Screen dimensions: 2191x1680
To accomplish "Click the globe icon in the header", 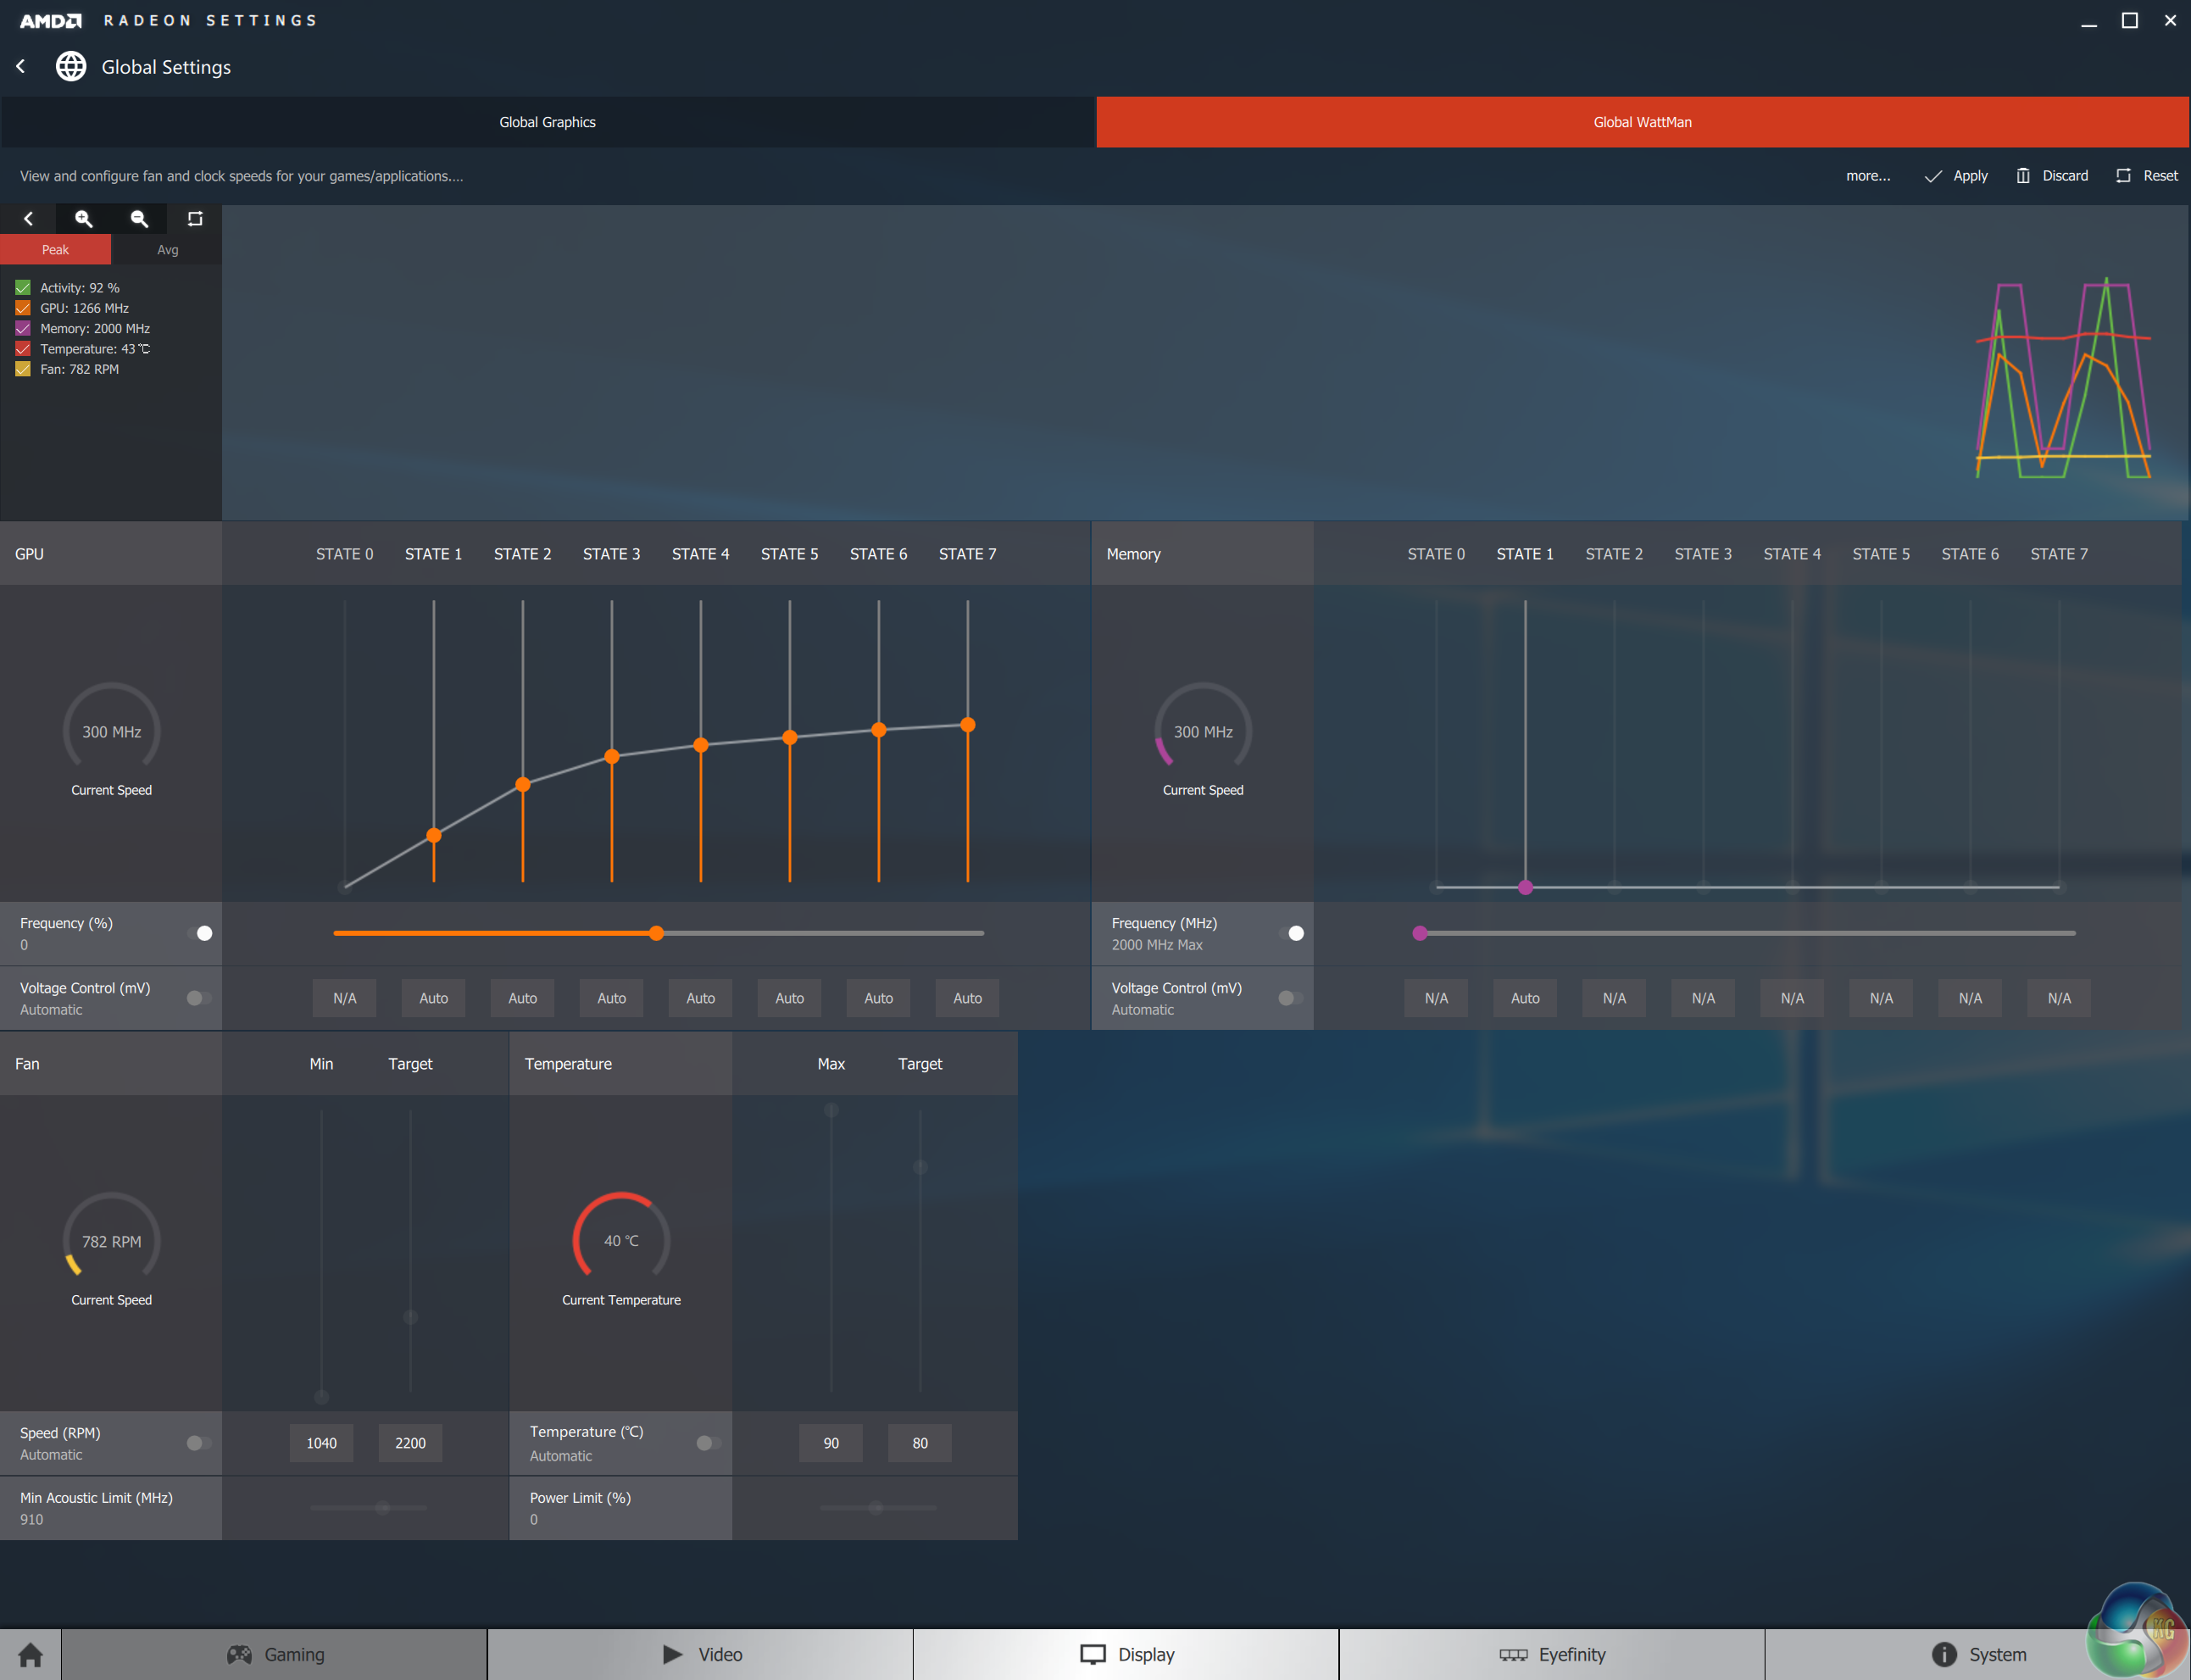I will [70, 66].
